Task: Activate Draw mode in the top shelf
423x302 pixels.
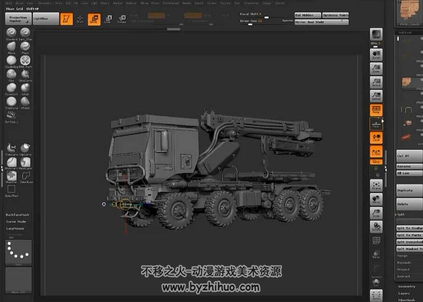Action: tap(80, 19)
